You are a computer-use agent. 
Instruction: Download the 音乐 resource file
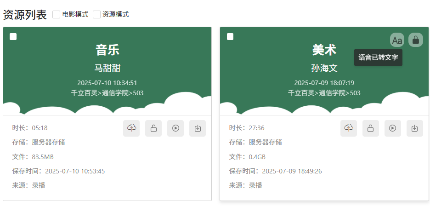click(198, 128)
